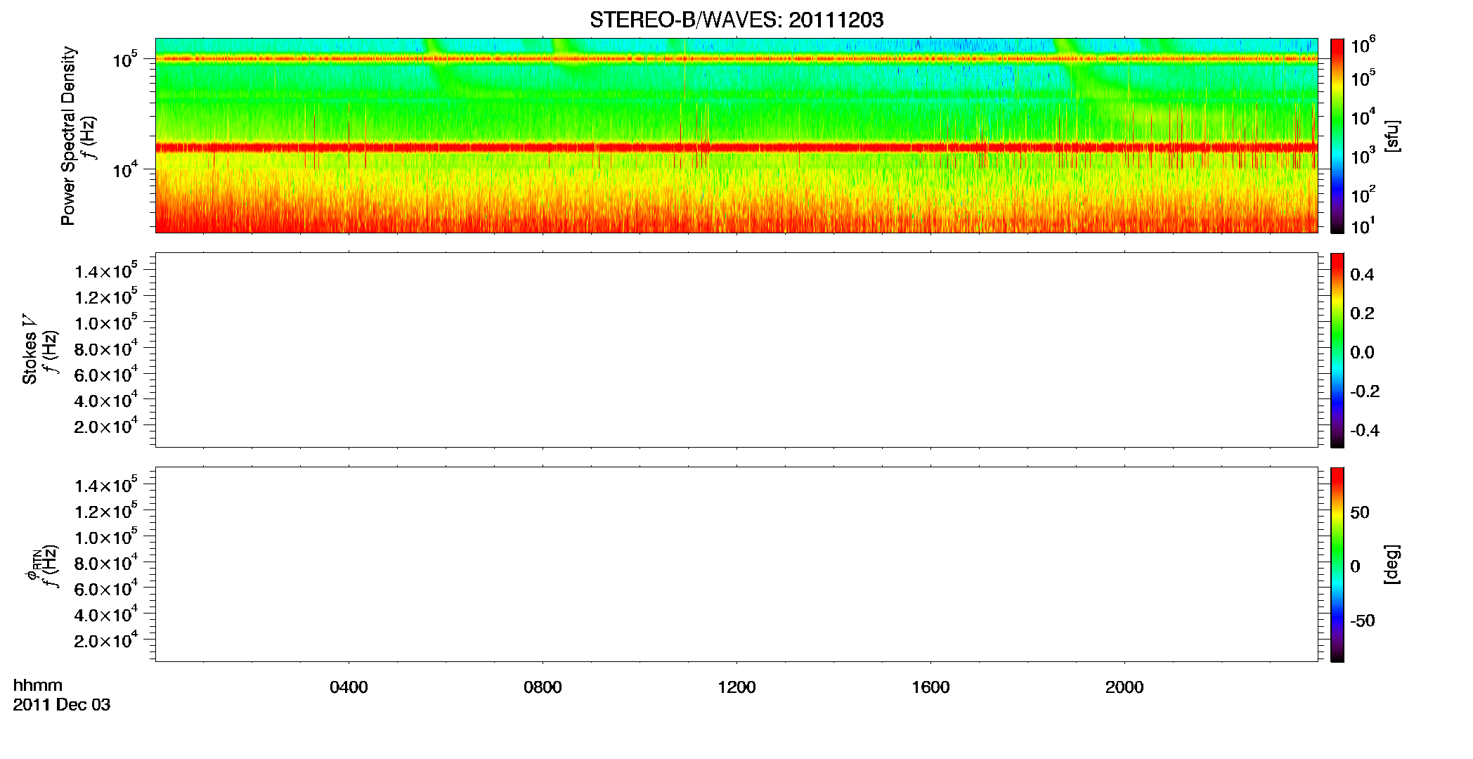Viewport: 1473px width, 759px height.
Task: Click the -0.4 Stokes color bar label
Action: point(1365,430)
